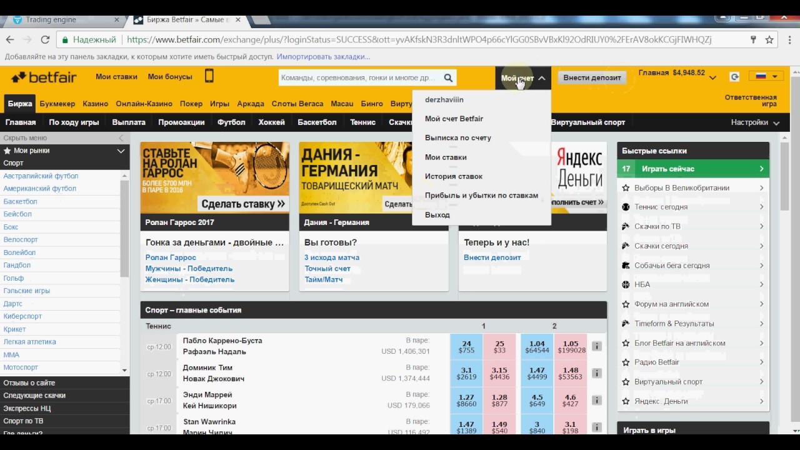Open Киберспорт in the sports list
800x450 pixels.
pyautogui.click(x=22, y=316)
